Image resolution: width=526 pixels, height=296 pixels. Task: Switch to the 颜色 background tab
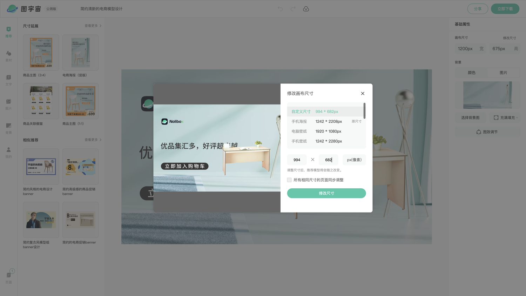(x=471, y=73)
